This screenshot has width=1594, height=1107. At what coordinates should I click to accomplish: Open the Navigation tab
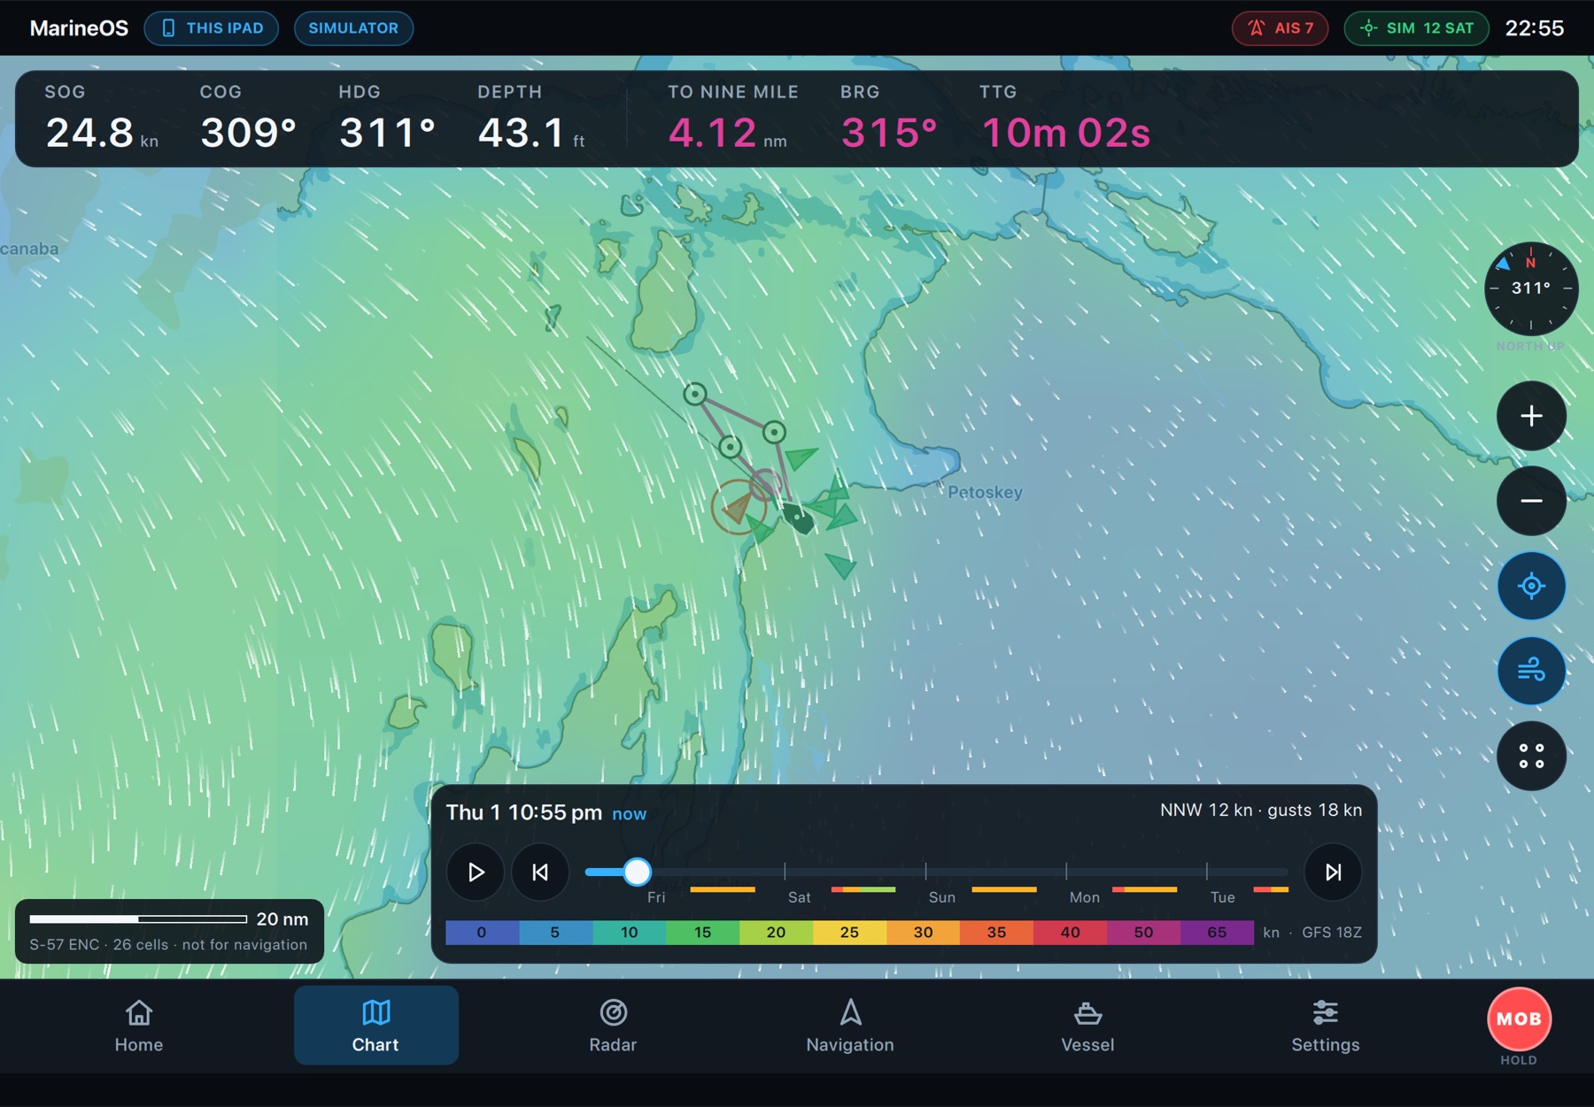(850, 1026)
